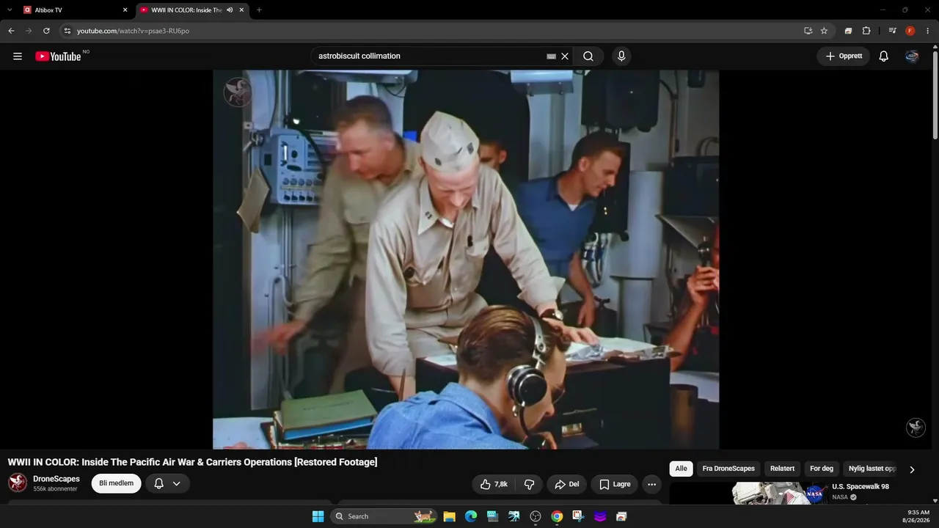The height and width of the screenshot is (528, 939).
Task: Close the WWII IN COLOR tab
Action: click(x=241, y=10)
